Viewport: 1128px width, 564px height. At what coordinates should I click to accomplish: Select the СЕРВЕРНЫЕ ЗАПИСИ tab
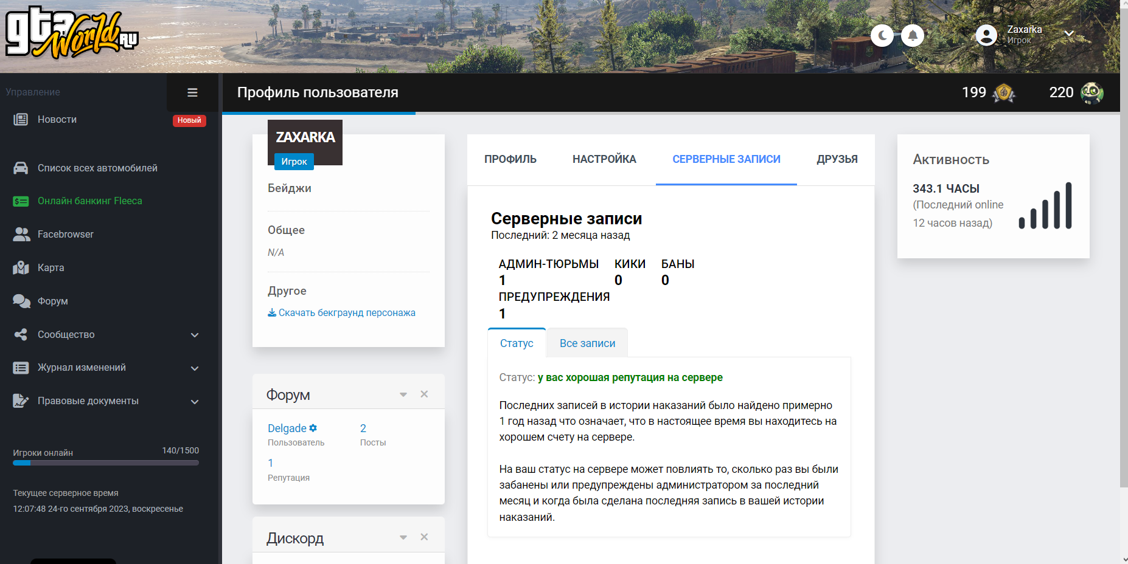click(x=726, y=159)
